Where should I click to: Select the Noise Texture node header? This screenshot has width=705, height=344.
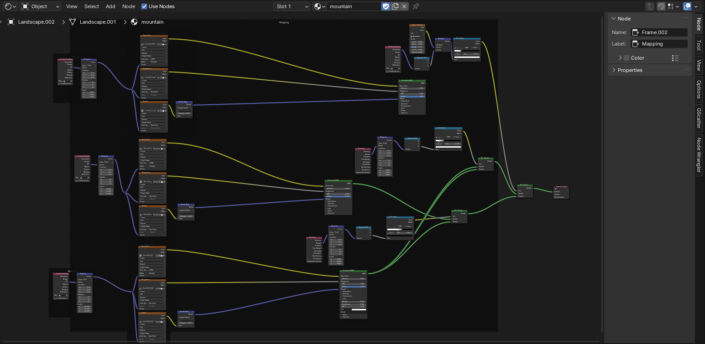pos(418,25)
